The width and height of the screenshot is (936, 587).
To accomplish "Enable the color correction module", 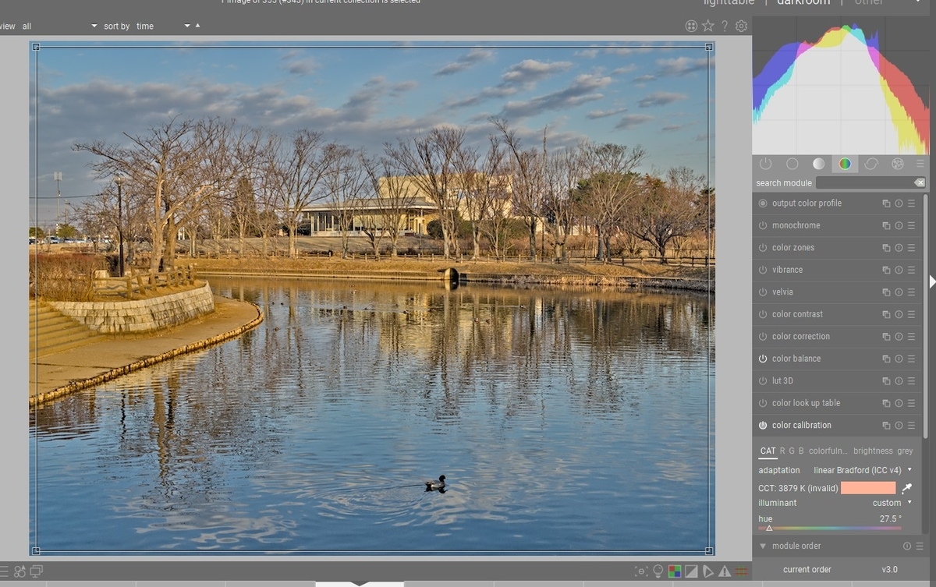I will 763,337.
